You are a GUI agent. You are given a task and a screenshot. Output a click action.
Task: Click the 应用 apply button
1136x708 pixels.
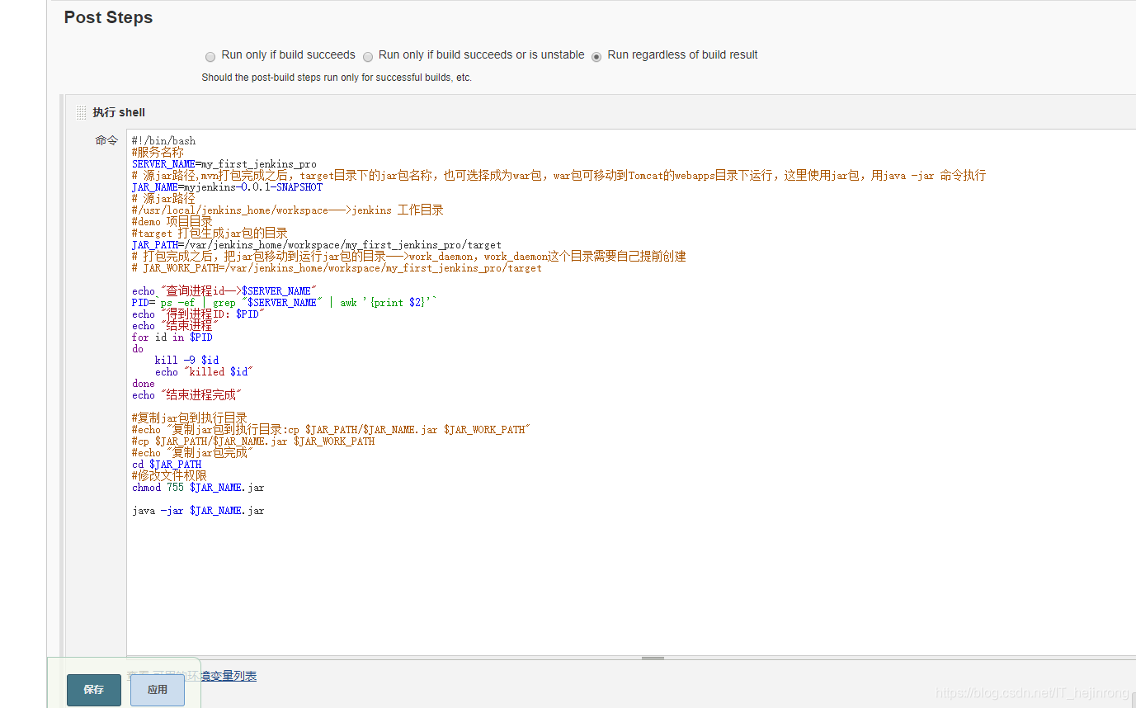[x=158, y=690]
